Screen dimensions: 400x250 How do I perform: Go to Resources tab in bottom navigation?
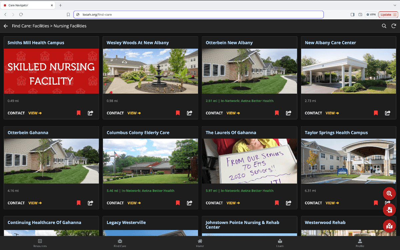(40, 243)
